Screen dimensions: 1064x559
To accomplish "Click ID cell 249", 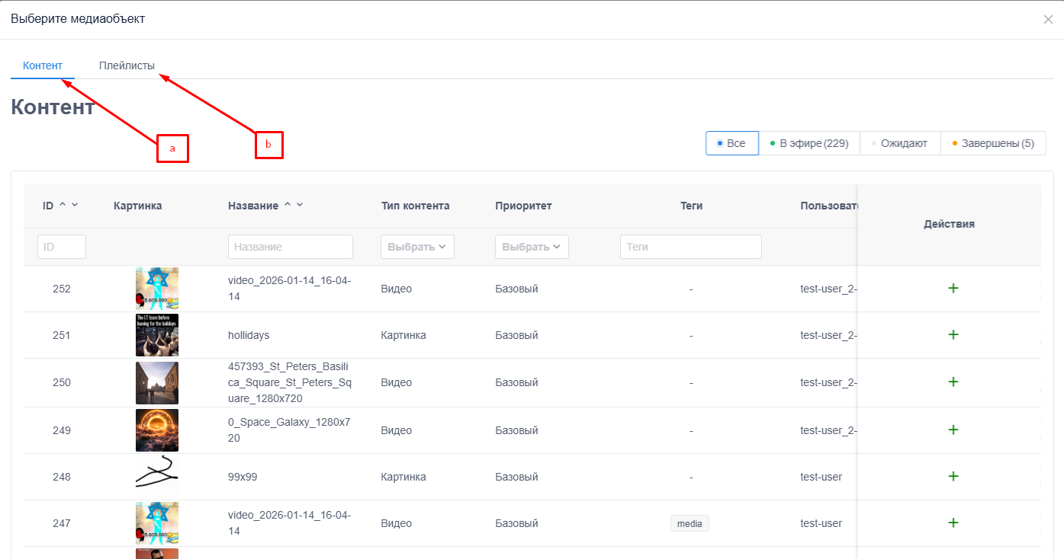I will click(x=62, y=430).
